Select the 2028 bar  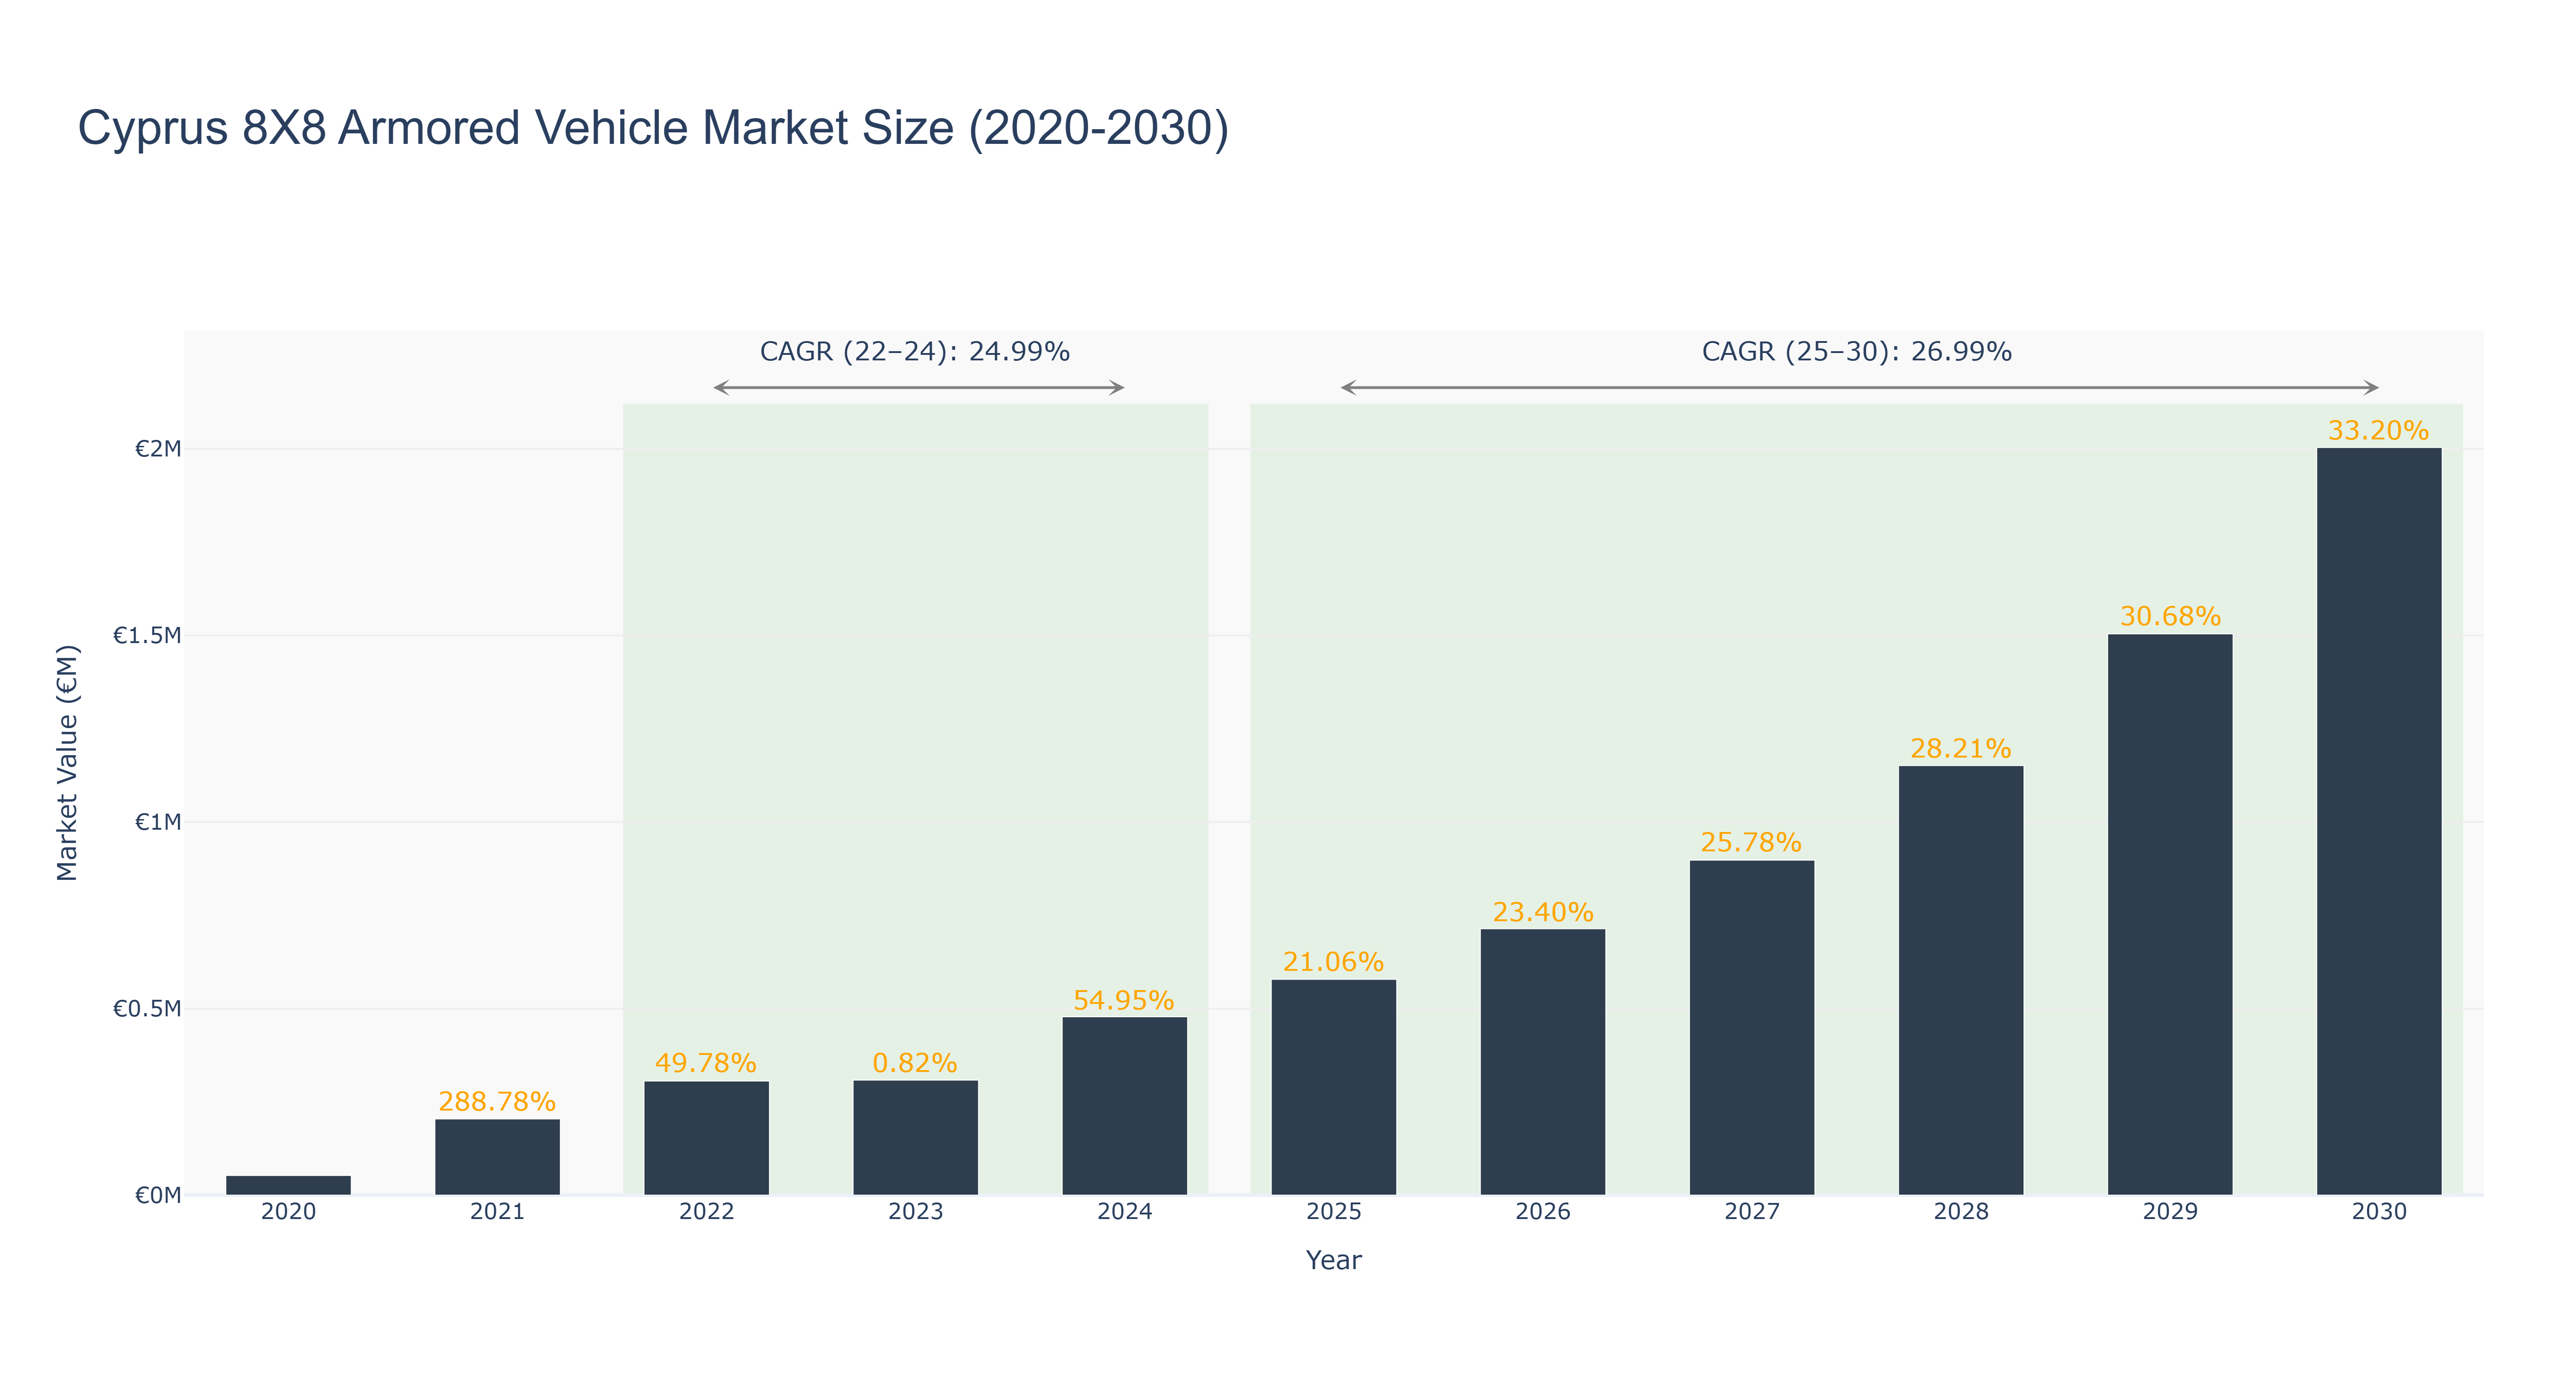coord(1960,980)
